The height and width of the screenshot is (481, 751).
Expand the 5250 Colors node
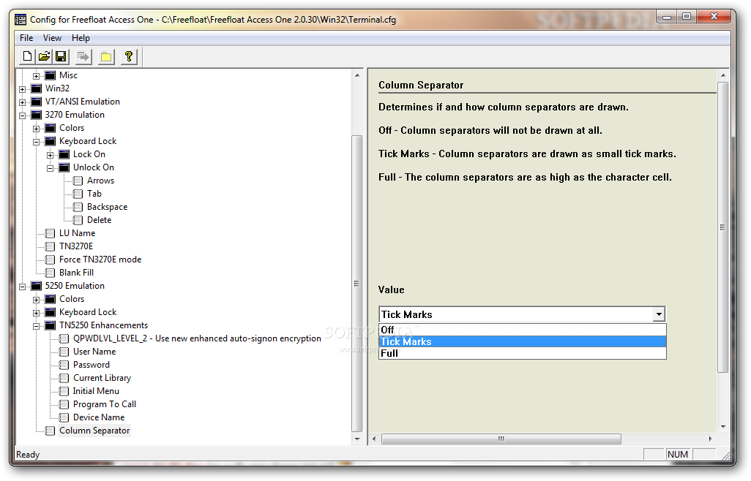coord(37,299)
